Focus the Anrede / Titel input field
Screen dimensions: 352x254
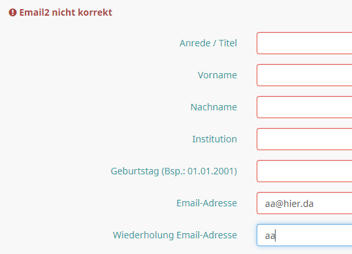304,43
